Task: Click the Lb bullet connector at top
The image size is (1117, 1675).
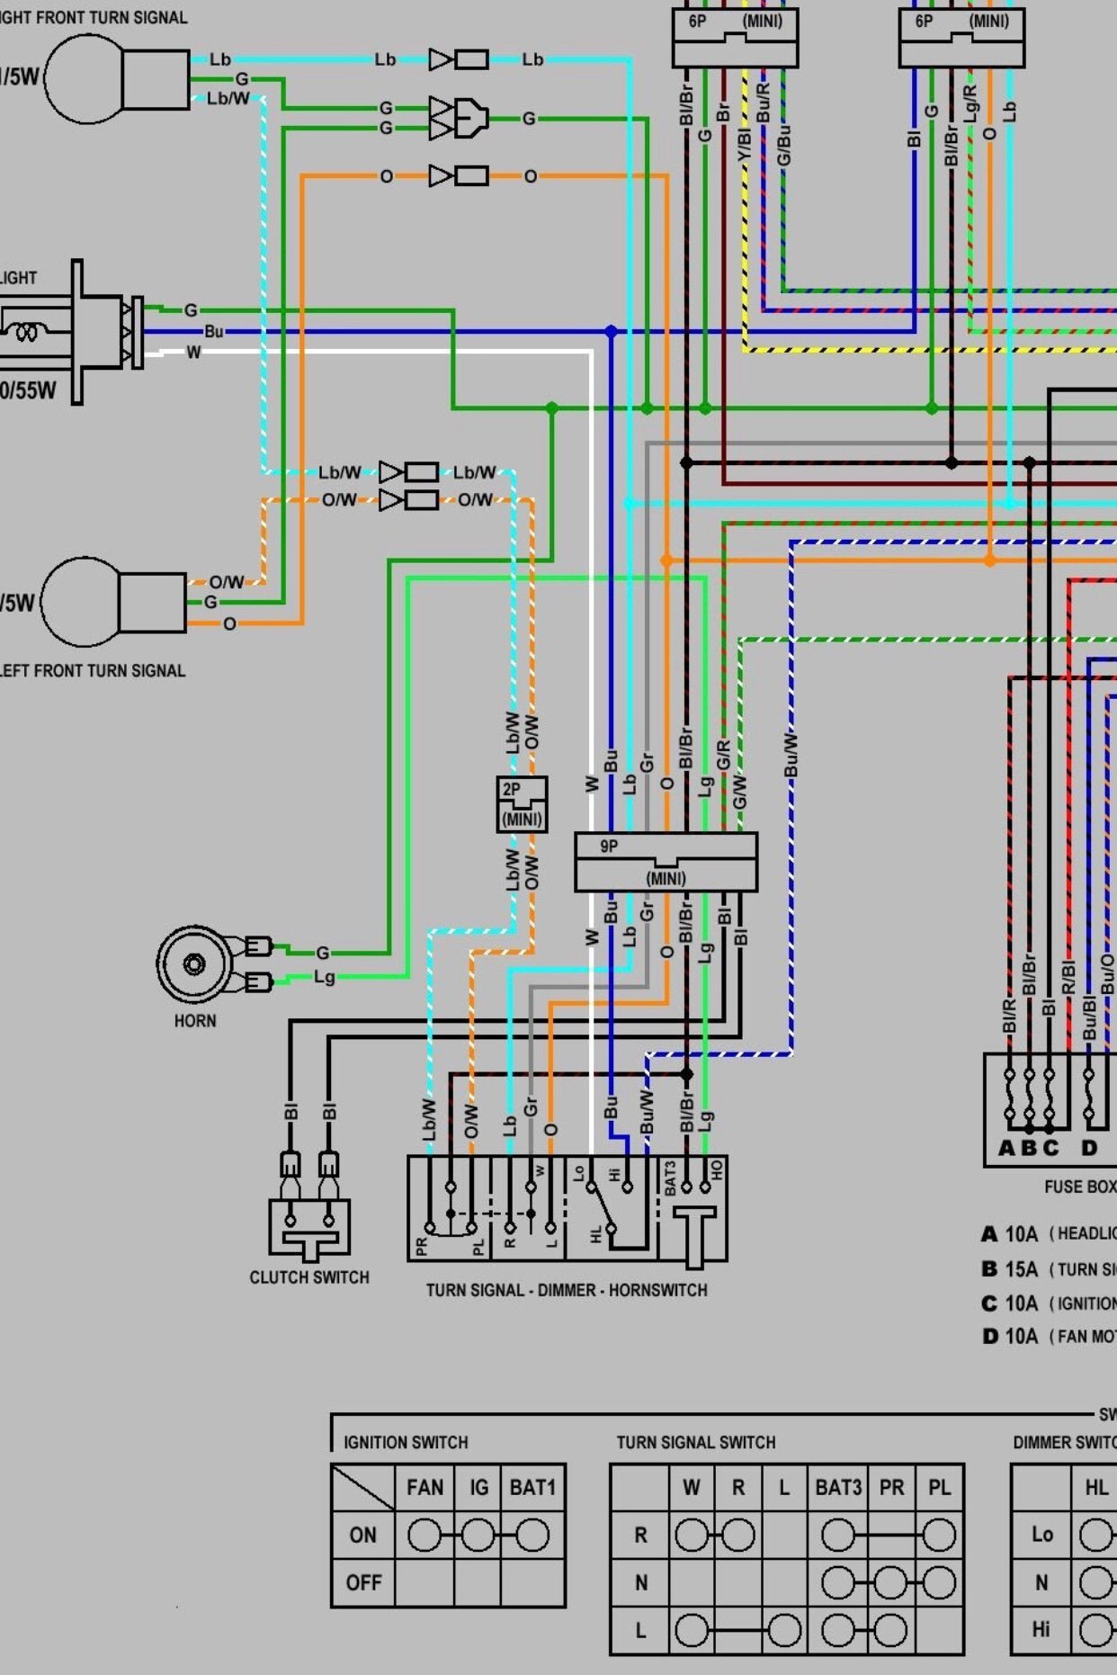Action: [459, 60]
